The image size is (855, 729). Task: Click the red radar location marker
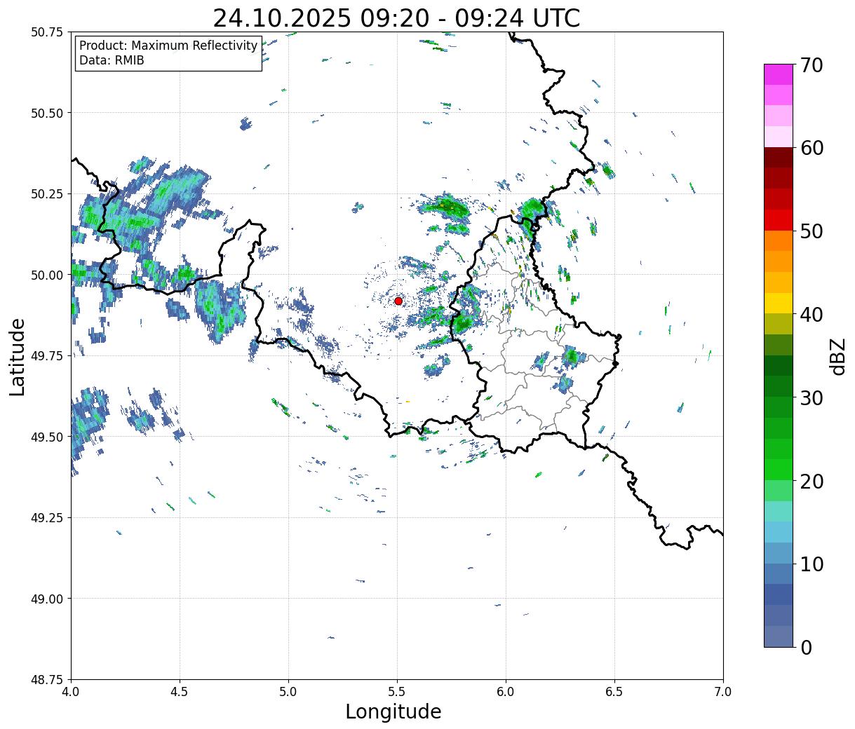click(398, 301)
